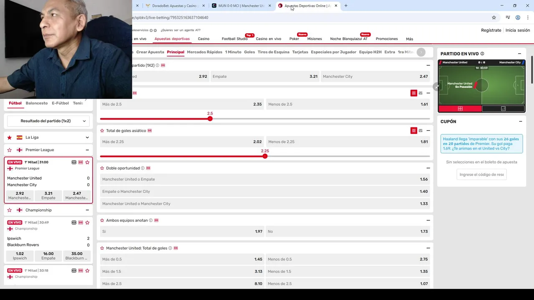Bookmark this page with the address bar star
Viewport: 534px width, 300px height.
pos(494,17)
